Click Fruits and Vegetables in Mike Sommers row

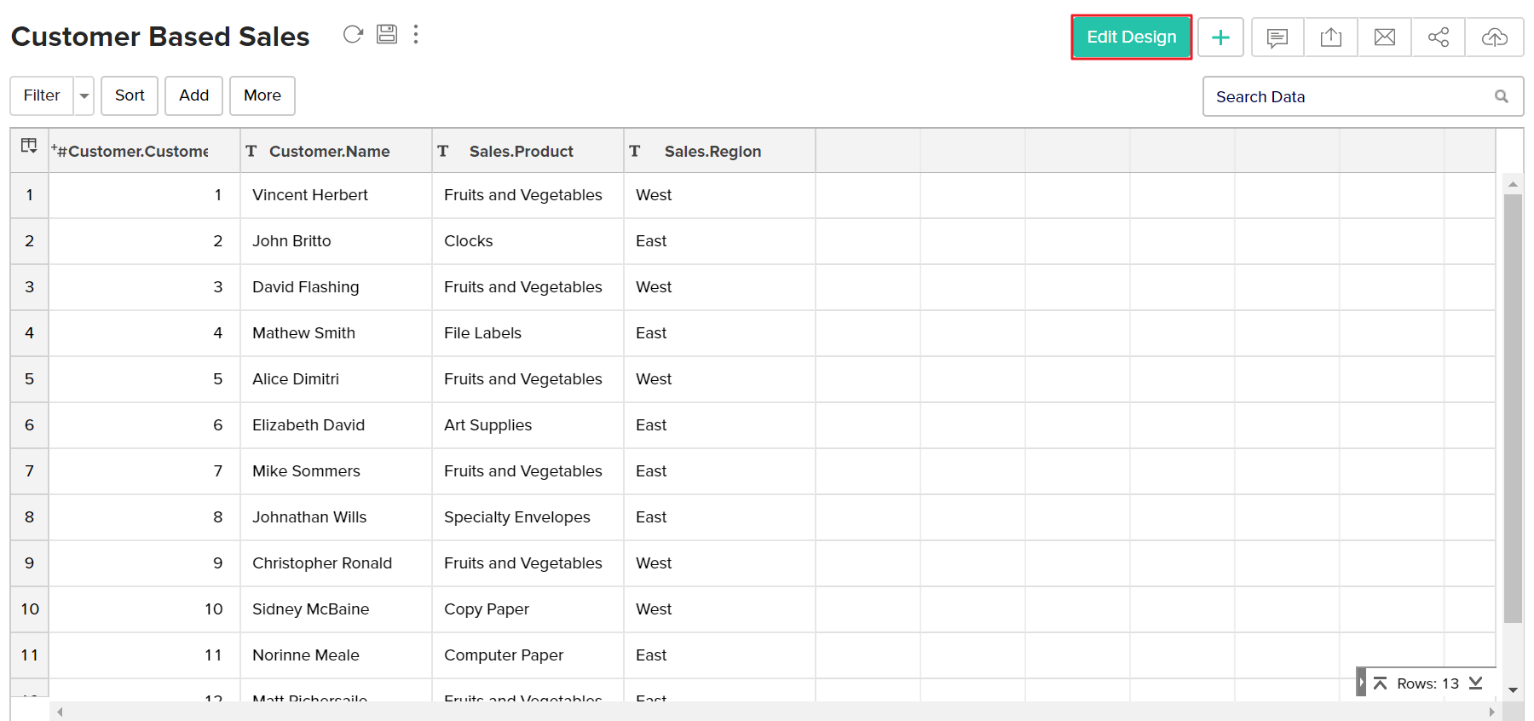tap(528, 471)
